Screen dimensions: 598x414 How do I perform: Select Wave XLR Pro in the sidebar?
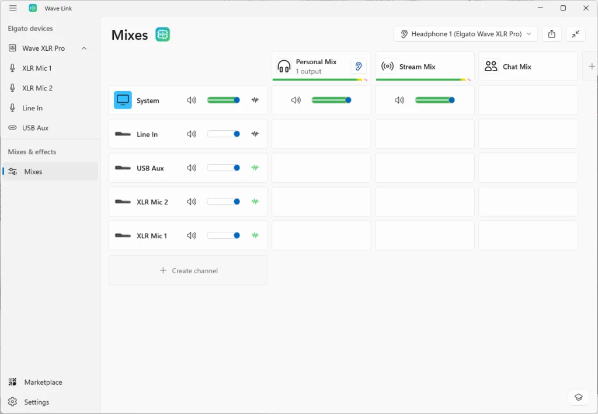pos(43,48)
